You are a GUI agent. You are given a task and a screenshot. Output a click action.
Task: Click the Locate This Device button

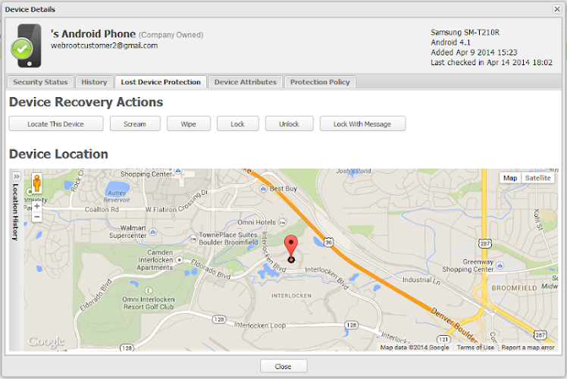[55, 124]
